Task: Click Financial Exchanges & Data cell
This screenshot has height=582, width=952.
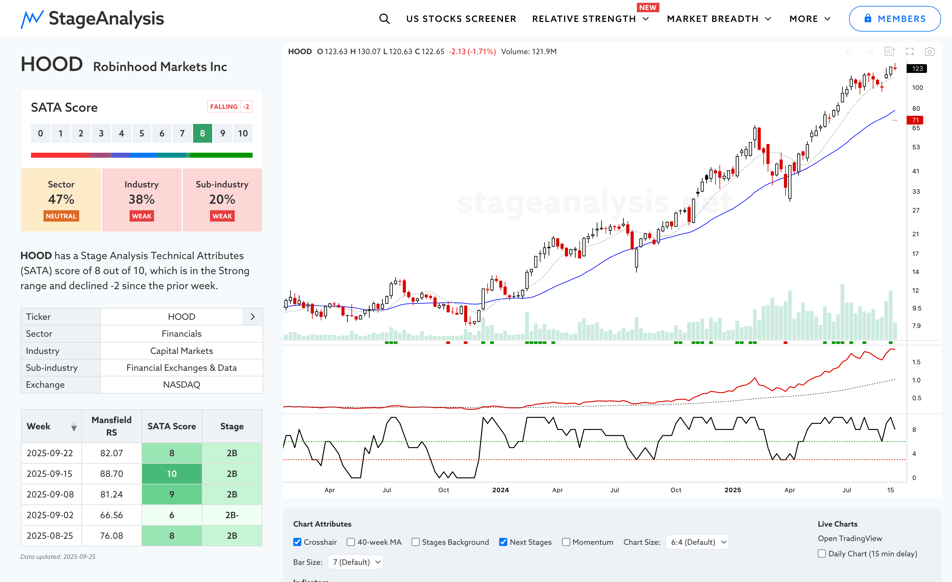Action: click(x=182, y=368)
